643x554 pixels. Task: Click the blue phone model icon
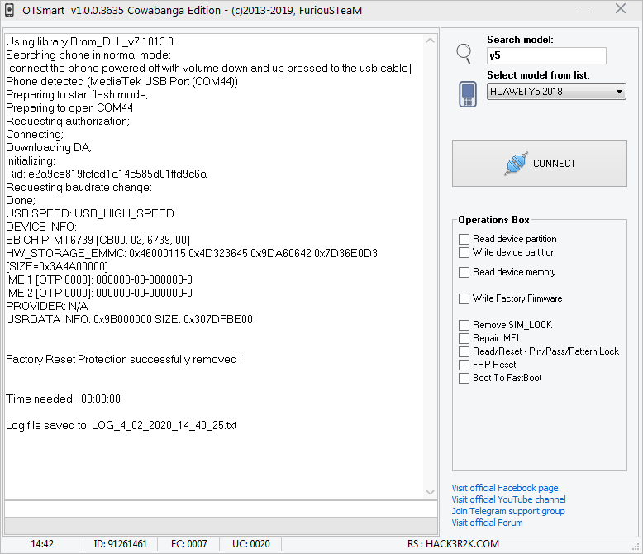468,94
